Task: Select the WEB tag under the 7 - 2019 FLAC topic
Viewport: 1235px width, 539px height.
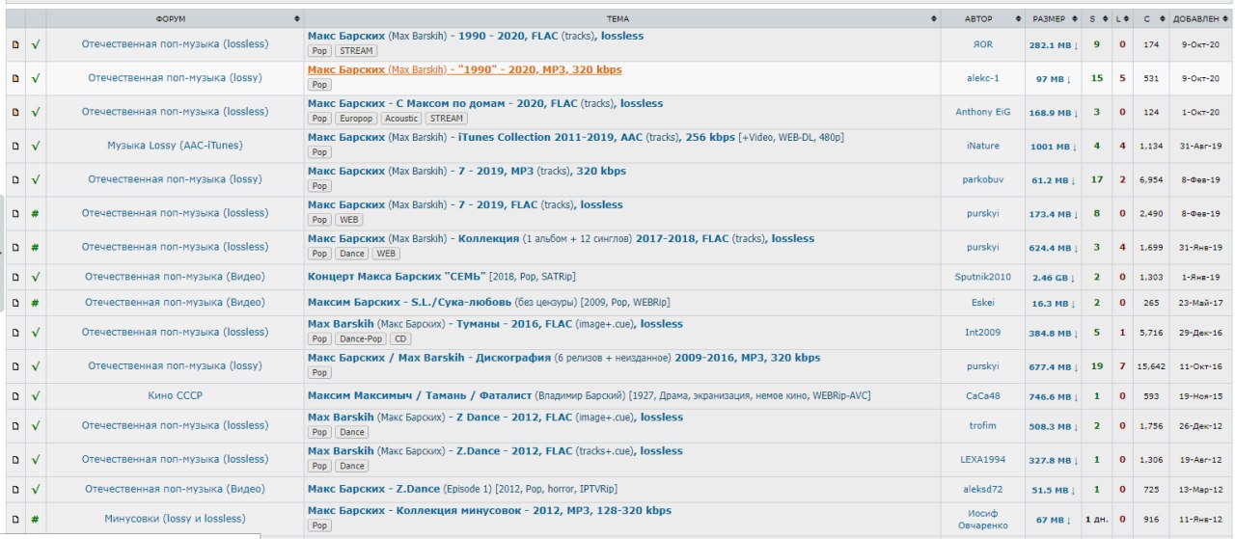Action: pyautogui.click(x=349, y=220)
